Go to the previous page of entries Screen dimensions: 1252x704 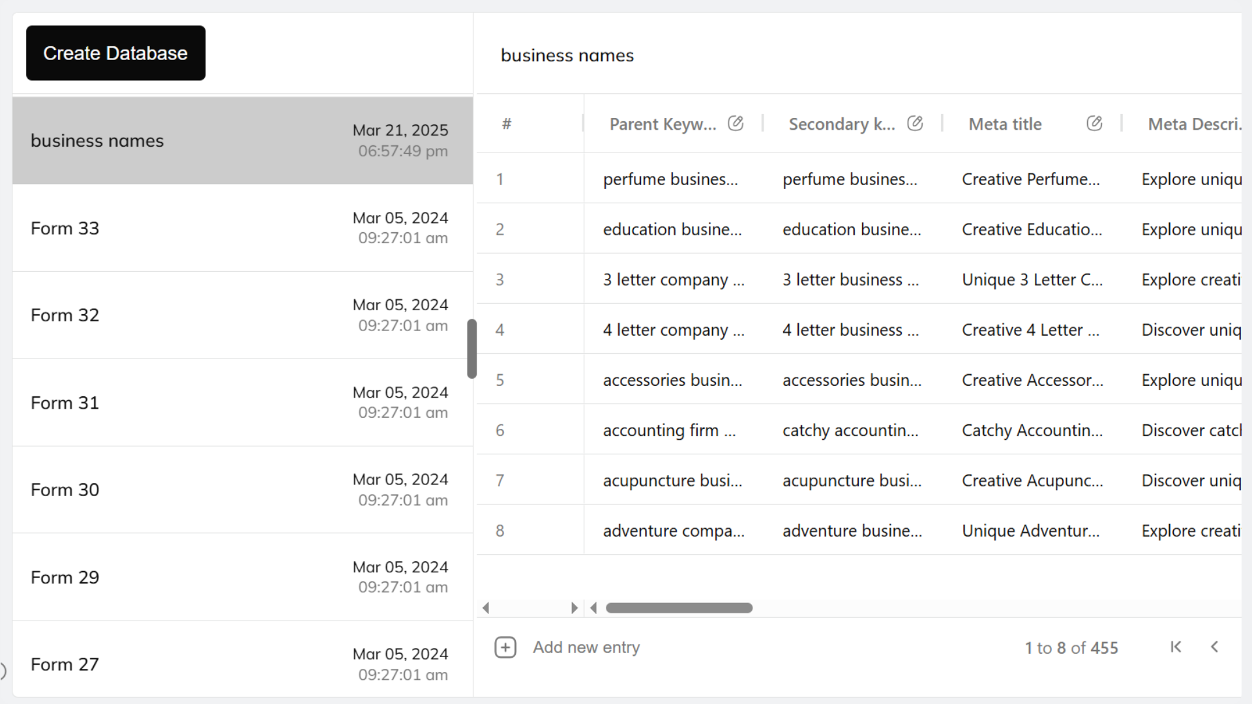click(x=1215, y=647)
